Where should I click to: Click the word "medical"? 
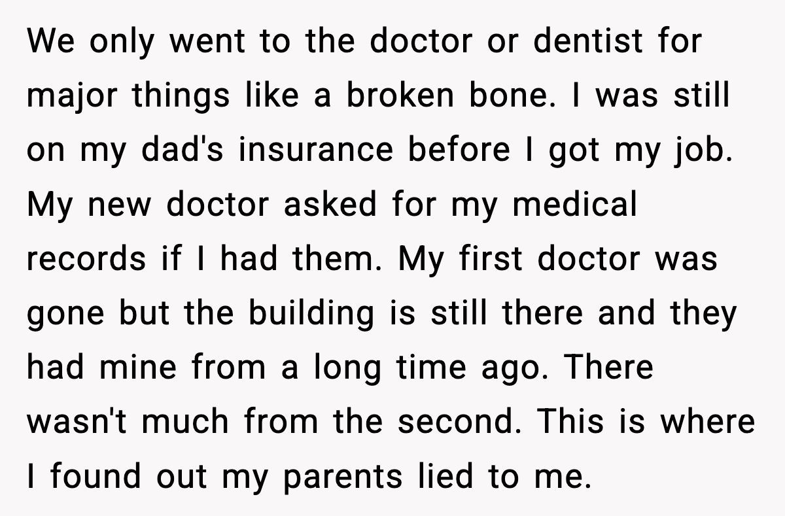point(574,205)
